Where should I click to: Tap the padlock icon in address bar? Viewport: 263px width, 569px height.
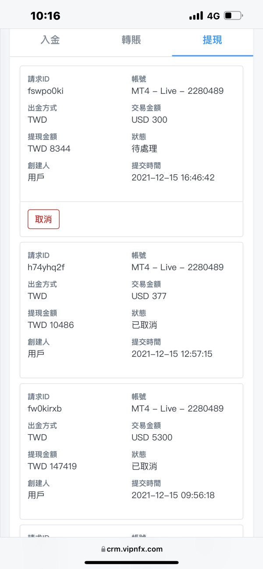103,549
